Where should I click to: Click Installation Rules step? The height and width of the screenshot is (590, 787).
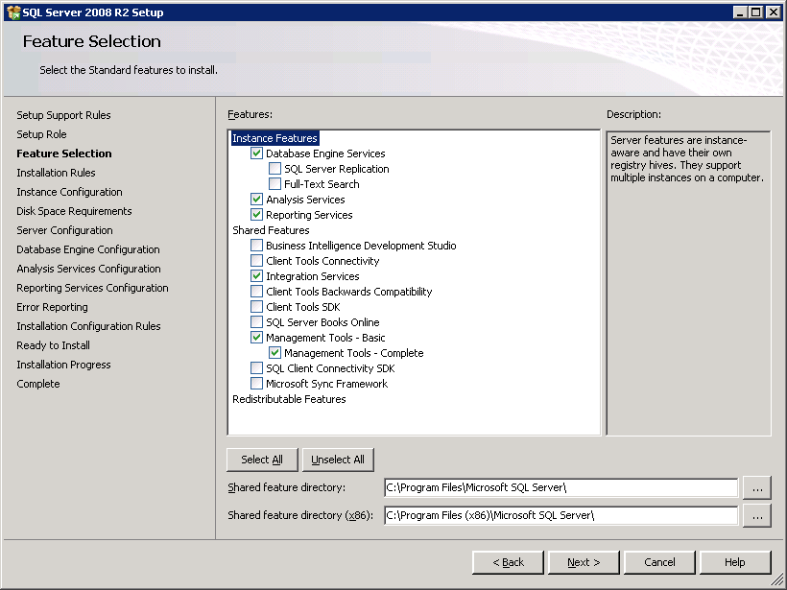56,173
